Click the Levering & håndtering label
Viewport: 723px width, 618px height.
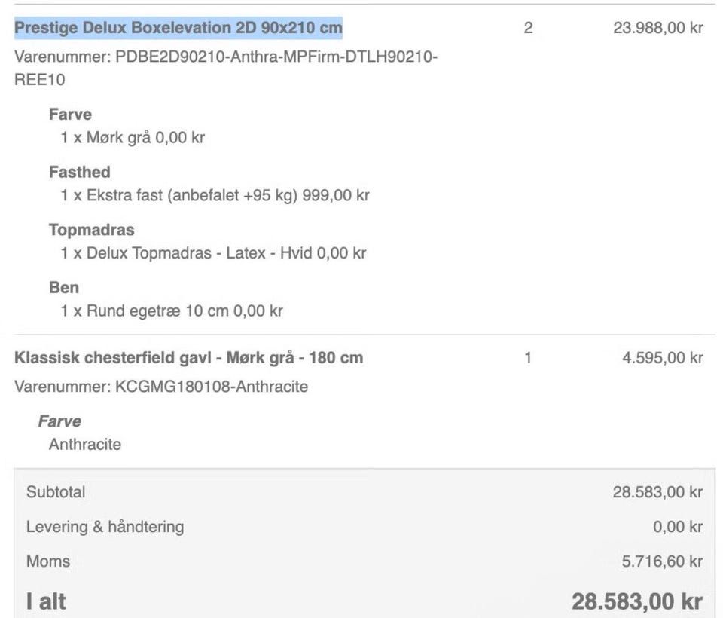[x=105, y=527]
